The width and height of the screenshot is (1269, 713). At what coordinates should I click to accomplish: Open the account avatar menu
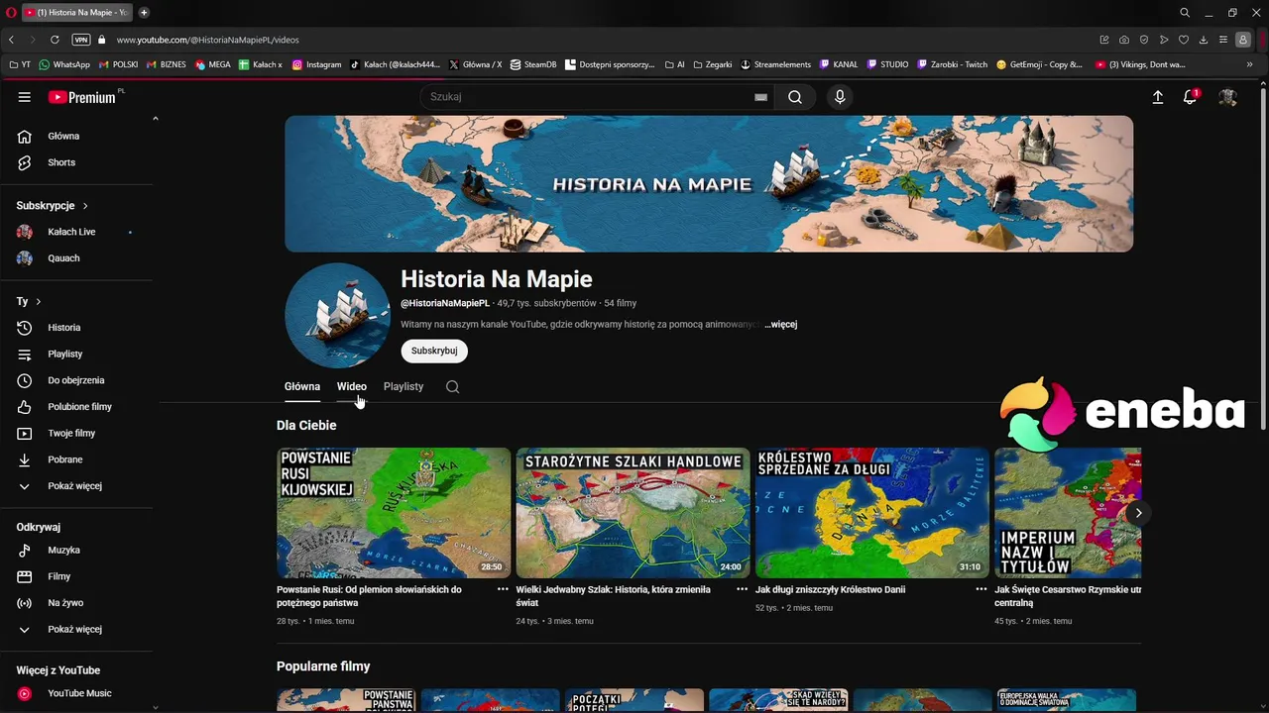point(1227,97)
